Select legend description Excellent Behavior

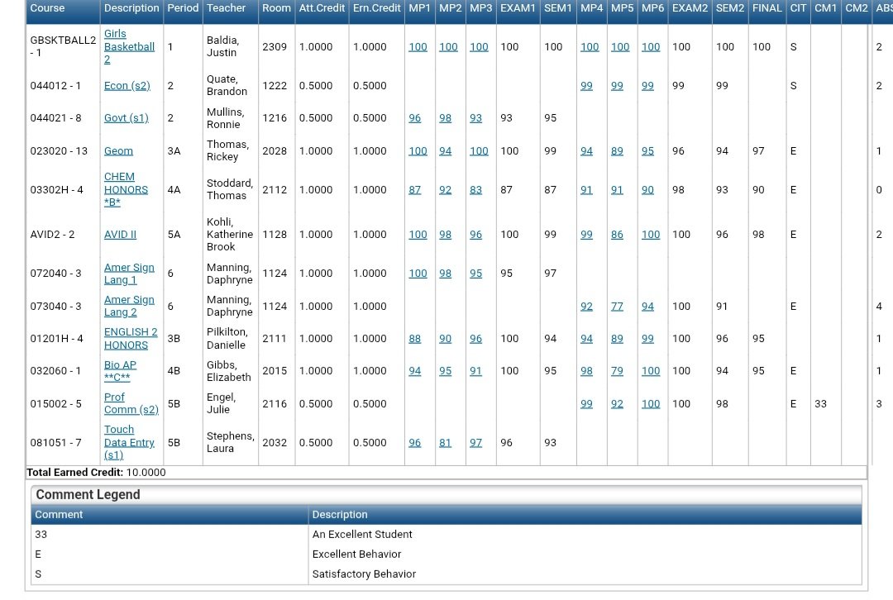[x=356, y=555]
